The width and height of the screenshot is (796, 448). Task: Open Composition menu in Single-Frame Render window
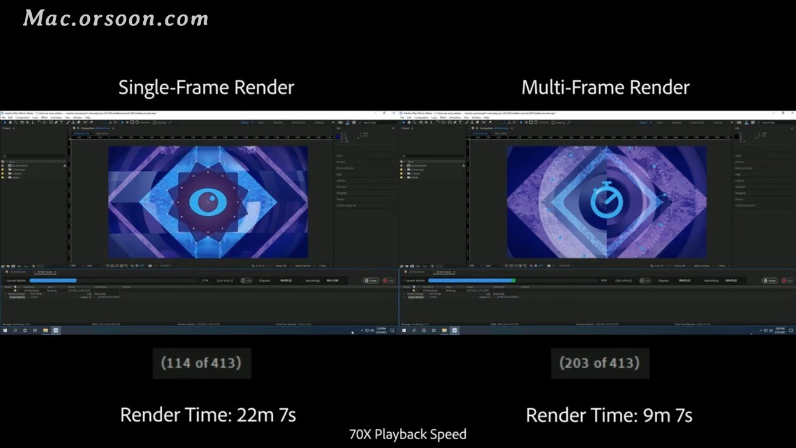(x=22, y=118)
